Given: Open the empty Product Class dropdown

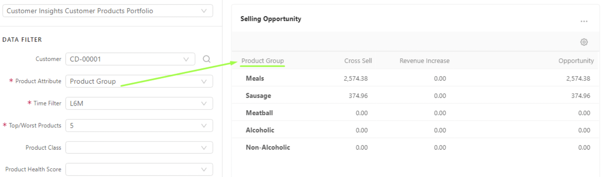Looking at the screenshot, I should pos(139,148).
